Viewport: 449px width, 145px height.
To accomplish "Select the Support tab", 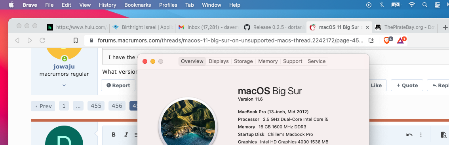I will (x=293, y=61).
